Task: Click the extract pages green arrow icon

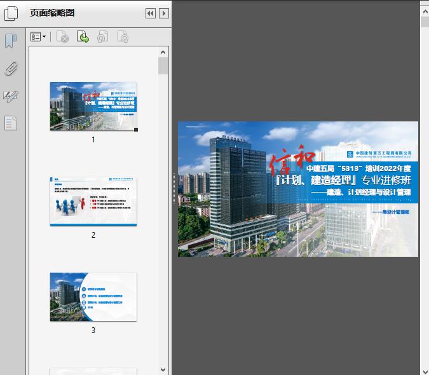Action: point(83,37)
